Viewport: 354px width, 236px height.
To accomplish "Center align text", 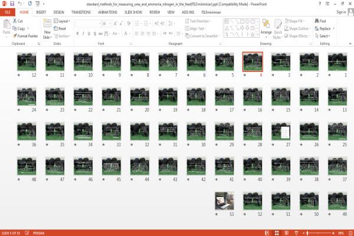I will (142, 34).
